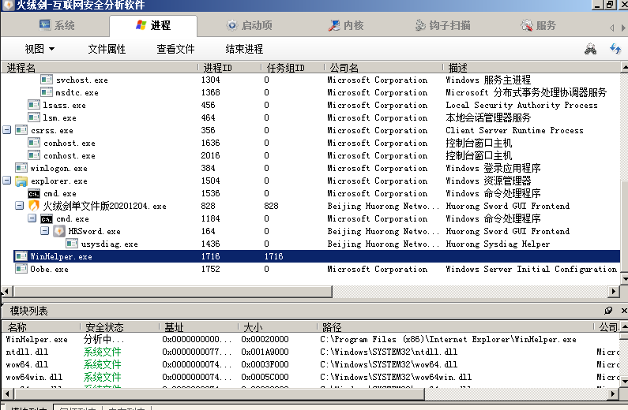This screenshot has height=410, width=628.
Task: Click the winlogon.exe process icon
Action: (x=21, y=168)
